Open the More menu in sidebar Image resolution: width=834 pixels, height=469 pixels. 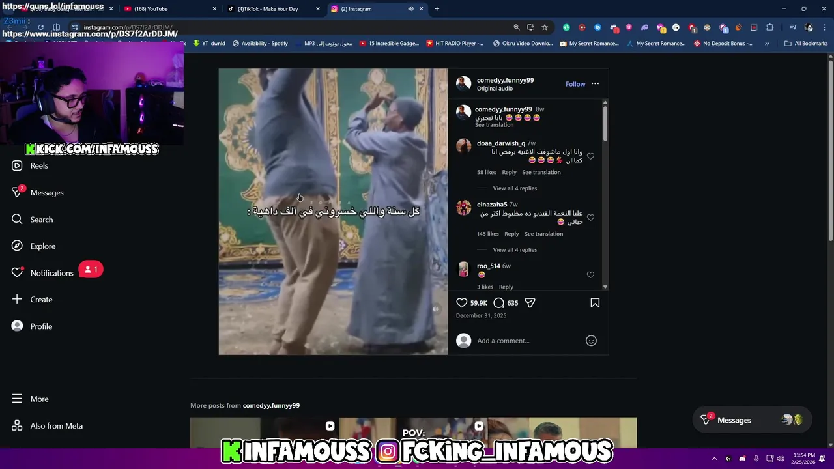(x=30, y=399)
